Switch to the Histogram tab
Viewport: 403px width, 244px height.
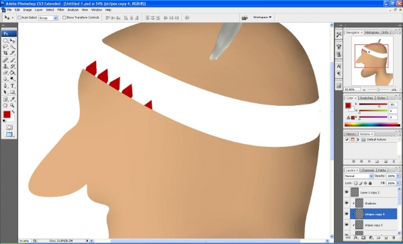pos(372,32)
